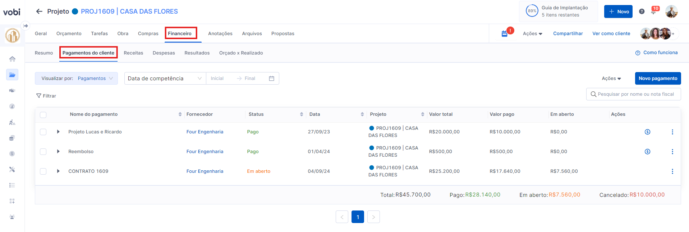This screenshot has height=232, width=689.
Task: Toggle the select-all checkbox in table header
Action: tap(43, 115)
